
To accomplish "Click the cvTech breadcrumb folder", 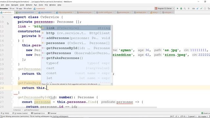I will pyautogui.click(x=28, y=9).
